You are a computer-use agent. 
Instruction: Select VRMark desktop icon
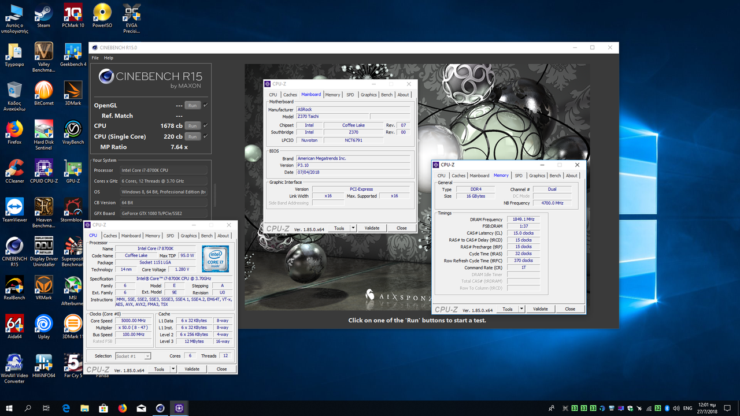(43, 288)
